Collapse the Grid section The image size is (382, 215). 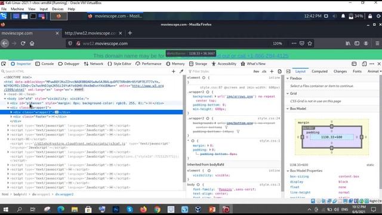click(288, 94)
